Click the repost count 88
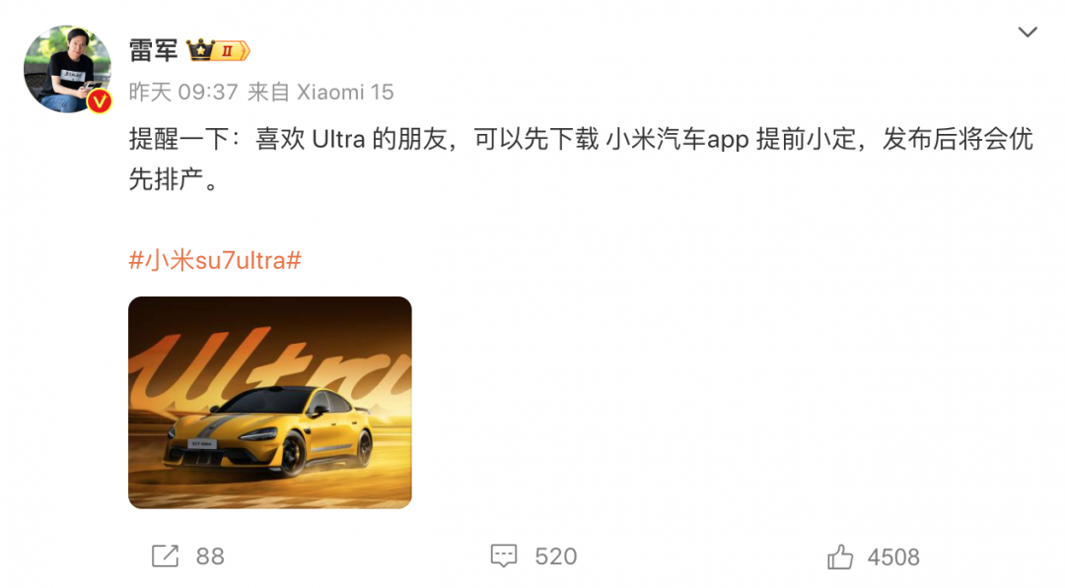The height and width of the screenshot is (588, 1065). click(210, 556)
